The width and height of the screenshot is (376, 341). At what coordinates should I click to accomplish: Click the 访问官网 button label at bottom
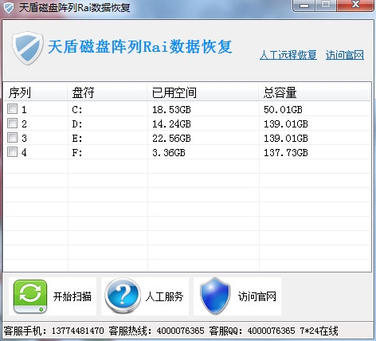(257, 296)
